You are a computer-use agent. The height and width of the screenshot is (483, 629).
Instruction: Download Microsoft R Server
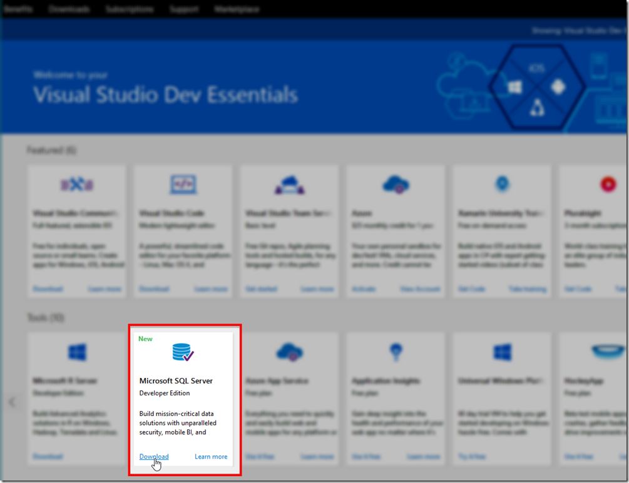(x=48, y=457)
